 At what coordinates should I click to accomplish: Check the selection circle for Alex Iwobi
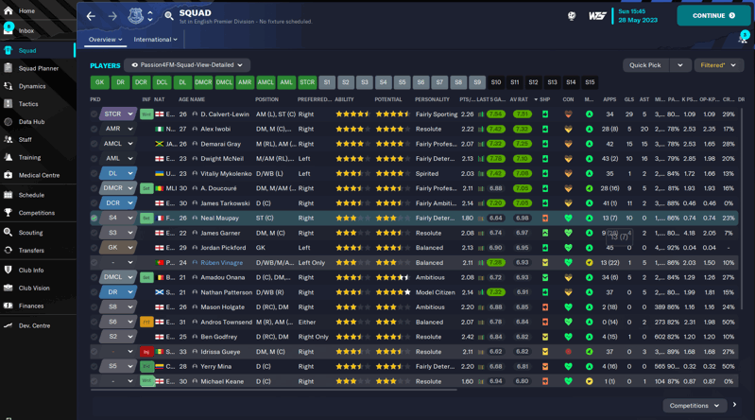94,129
